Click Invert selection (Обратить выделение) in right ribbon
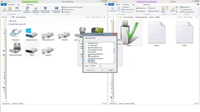The image size is (200, 112). (x=187, y=12)
